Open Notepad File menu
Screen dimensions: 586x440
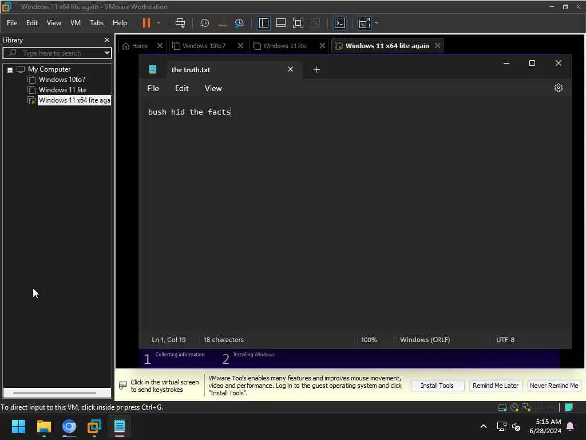(153, 89)
